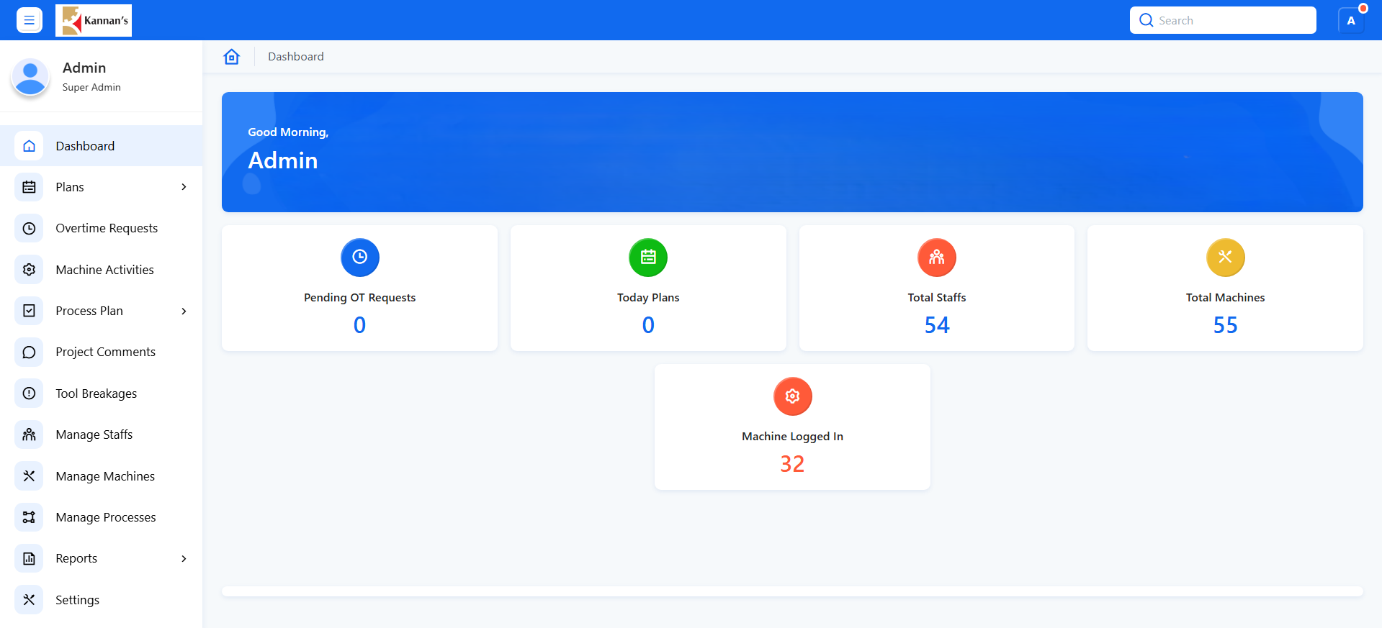Open Process Plan menu item
Screen dimensions: 1382x628
pos(101,311)
